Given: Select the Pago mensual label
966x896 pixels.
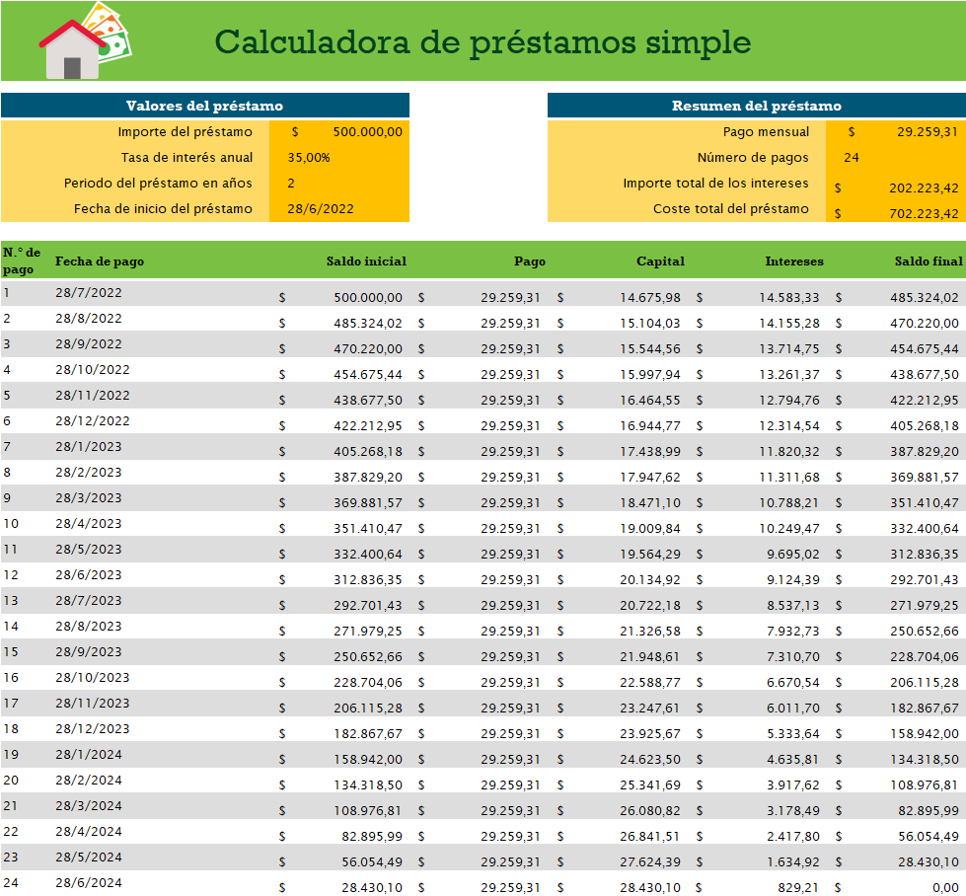Looking at the screenshot, I should tap(766, 132).
